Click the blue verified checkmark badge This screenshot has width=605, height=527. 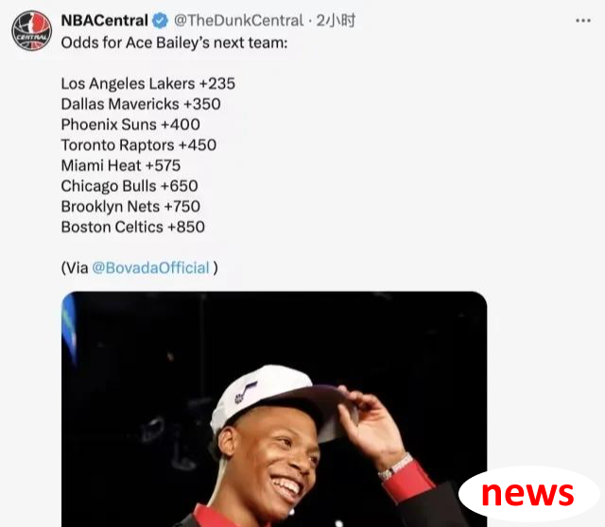click(160, 21)
